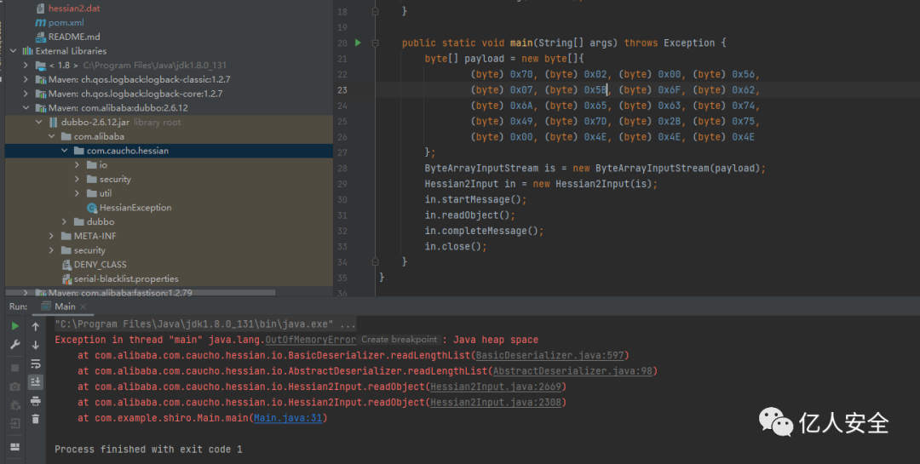
Task: Click 'in.startMessage();' code line
Action: [476, 199]
